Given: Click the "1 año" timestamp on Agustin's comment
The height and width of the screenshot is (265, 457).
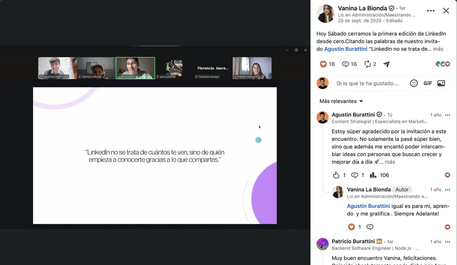Looking at the screenshot, I should click(x=436, y=115).
